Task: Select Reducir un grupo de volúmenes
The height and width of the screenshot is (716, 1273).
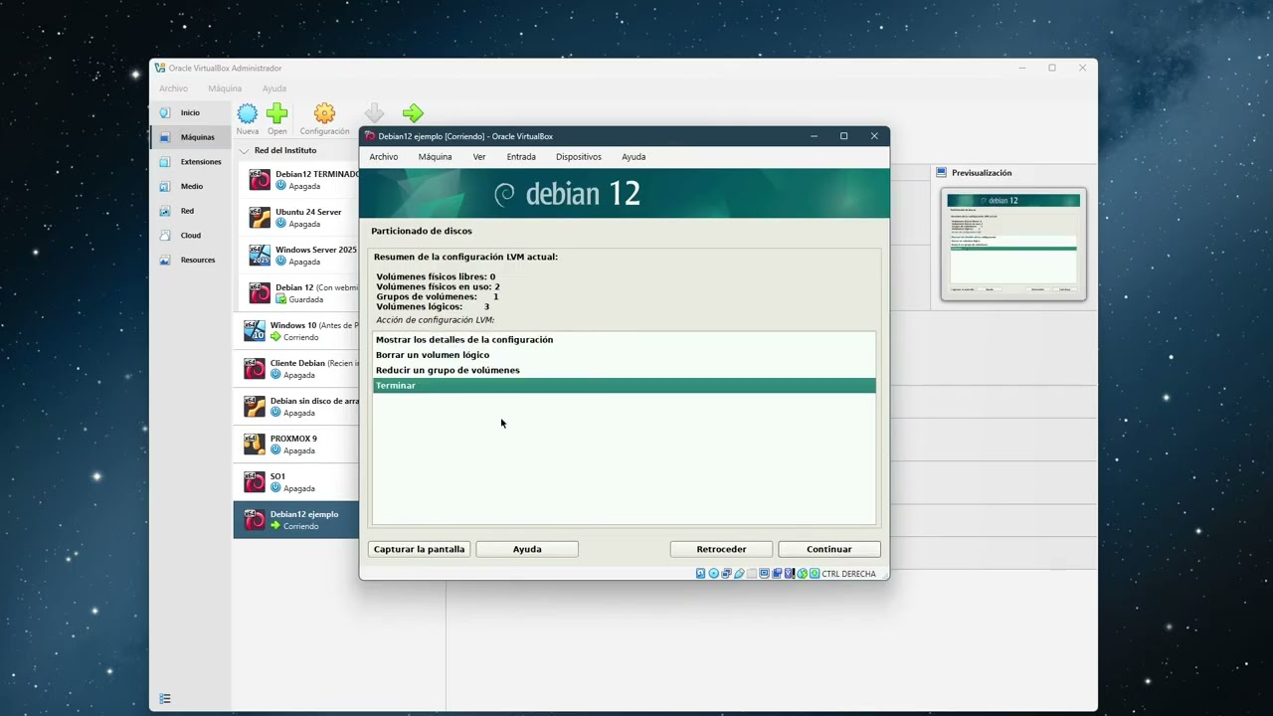Action: tap(624, 370)
